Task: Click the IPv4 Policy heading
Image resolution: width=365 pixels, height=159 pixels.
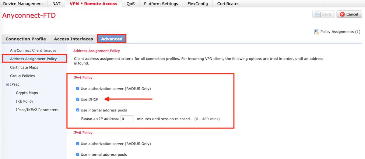Action: tap(83, 78)
